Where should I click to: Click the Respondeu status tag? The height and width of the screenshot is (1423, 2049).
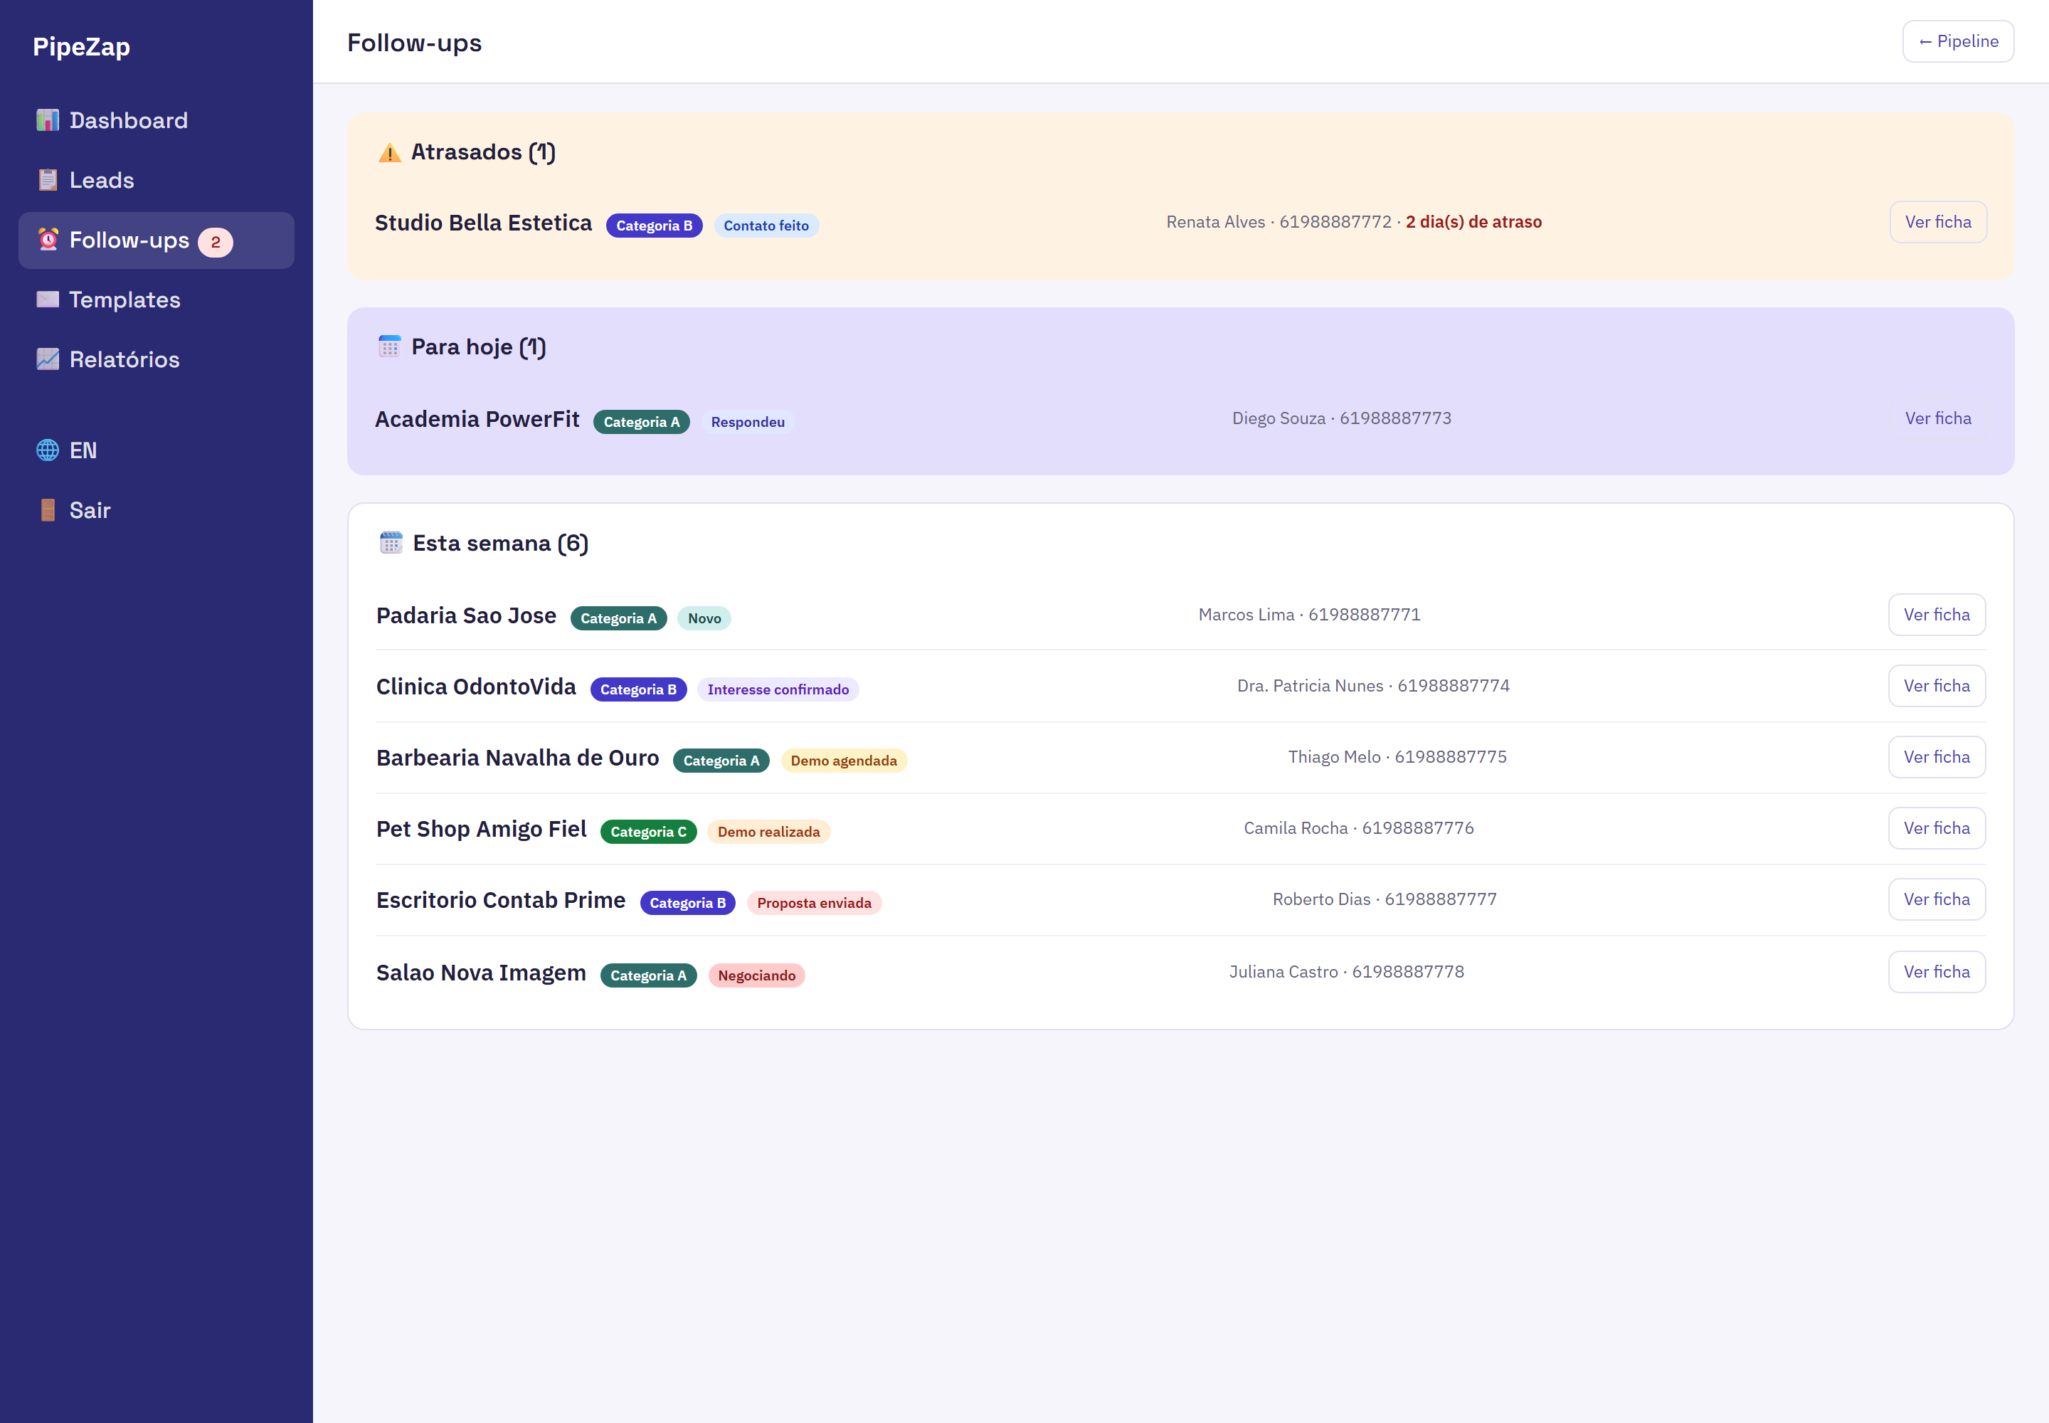pyautogui.click(x=747, y=422)
